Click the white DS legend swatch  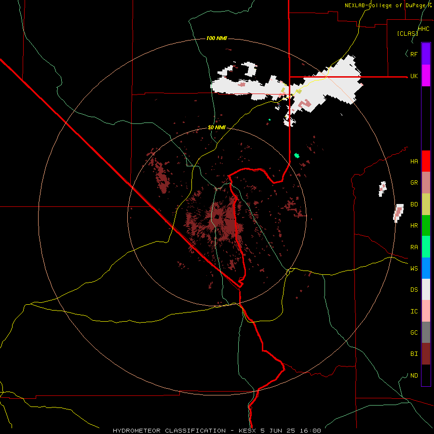426,289
